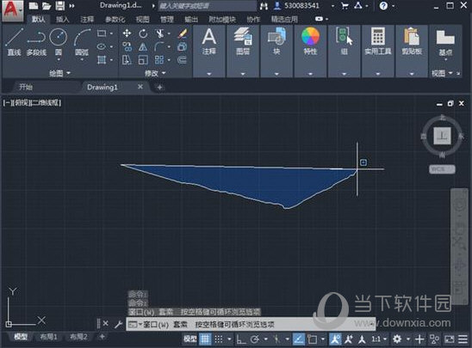Click the Model (模型) status bar button
Viewport: 472px width, 348px height.
point(190,339)
